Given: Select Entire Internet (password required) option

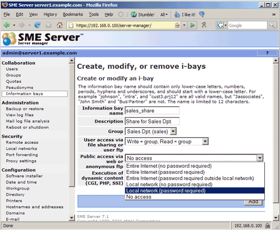Looking at the screenshot, I should (194, 172).
